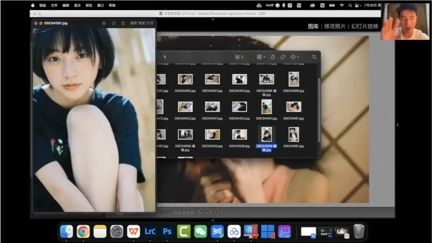Open the Finder group-by dropdown

click(261, 57)
